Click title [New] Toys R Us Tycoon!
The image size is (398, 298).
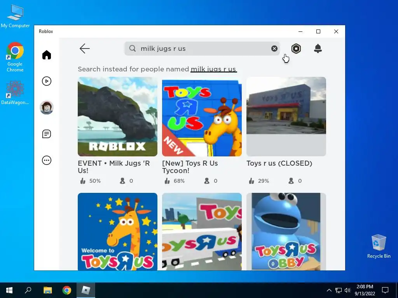click(190, 167)
